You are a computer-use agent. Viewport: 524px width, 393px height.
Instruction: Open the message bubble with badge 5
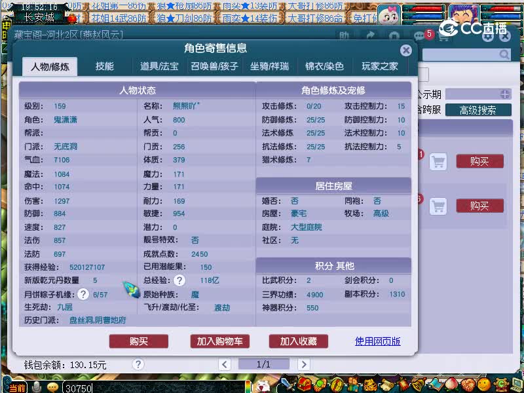420,36
